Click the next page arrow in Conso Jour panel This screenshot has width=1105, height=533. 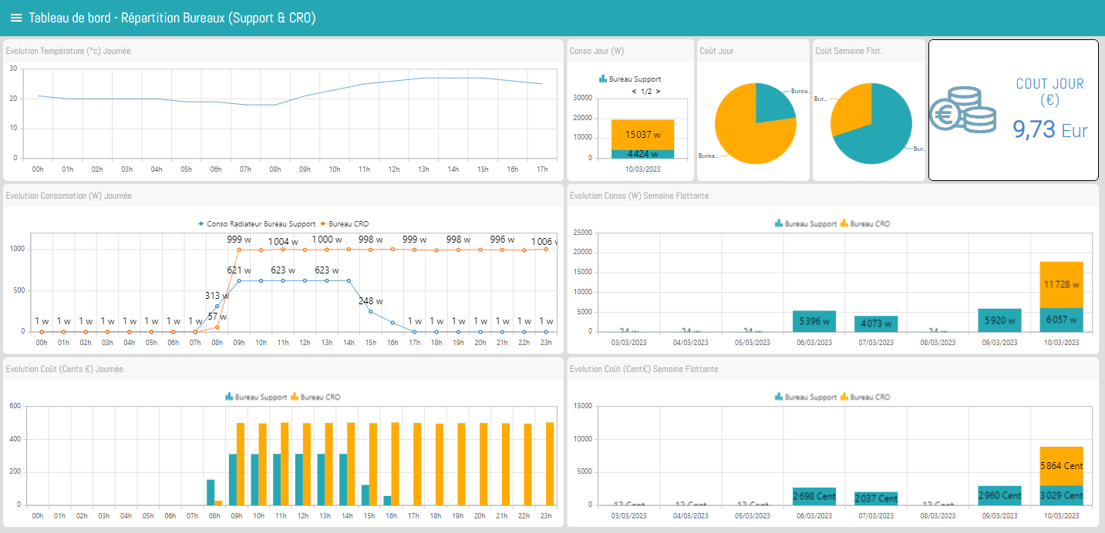point(658,91)
